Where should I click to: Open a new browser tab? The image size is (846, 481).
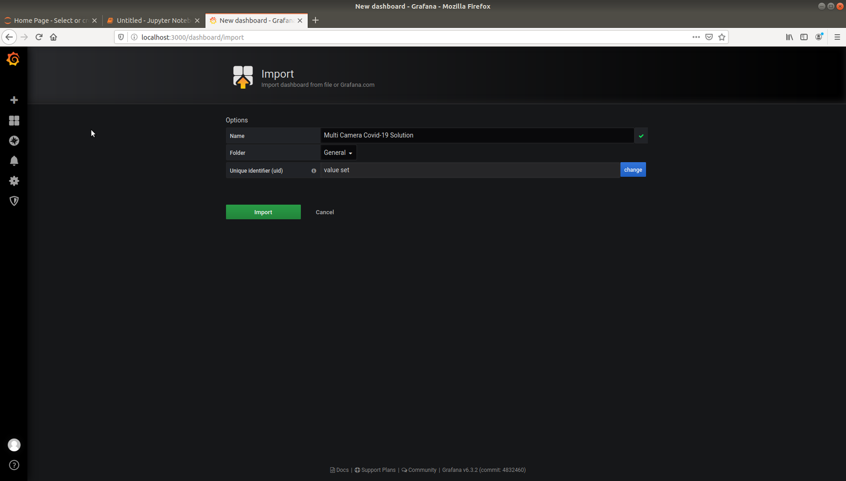click(x=315, y=20)
